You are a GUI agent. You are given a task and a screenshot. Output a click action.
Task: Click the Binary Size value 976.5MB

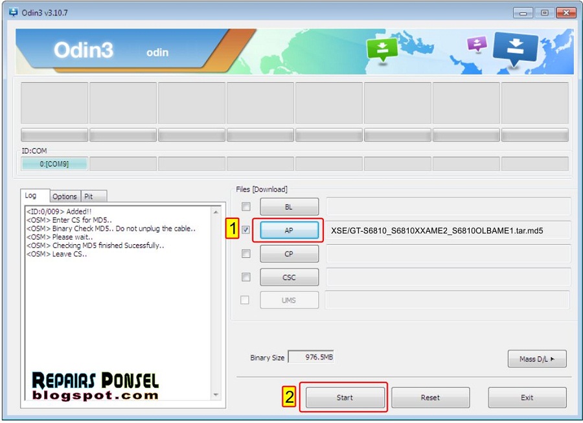click(x=311, y=357)
